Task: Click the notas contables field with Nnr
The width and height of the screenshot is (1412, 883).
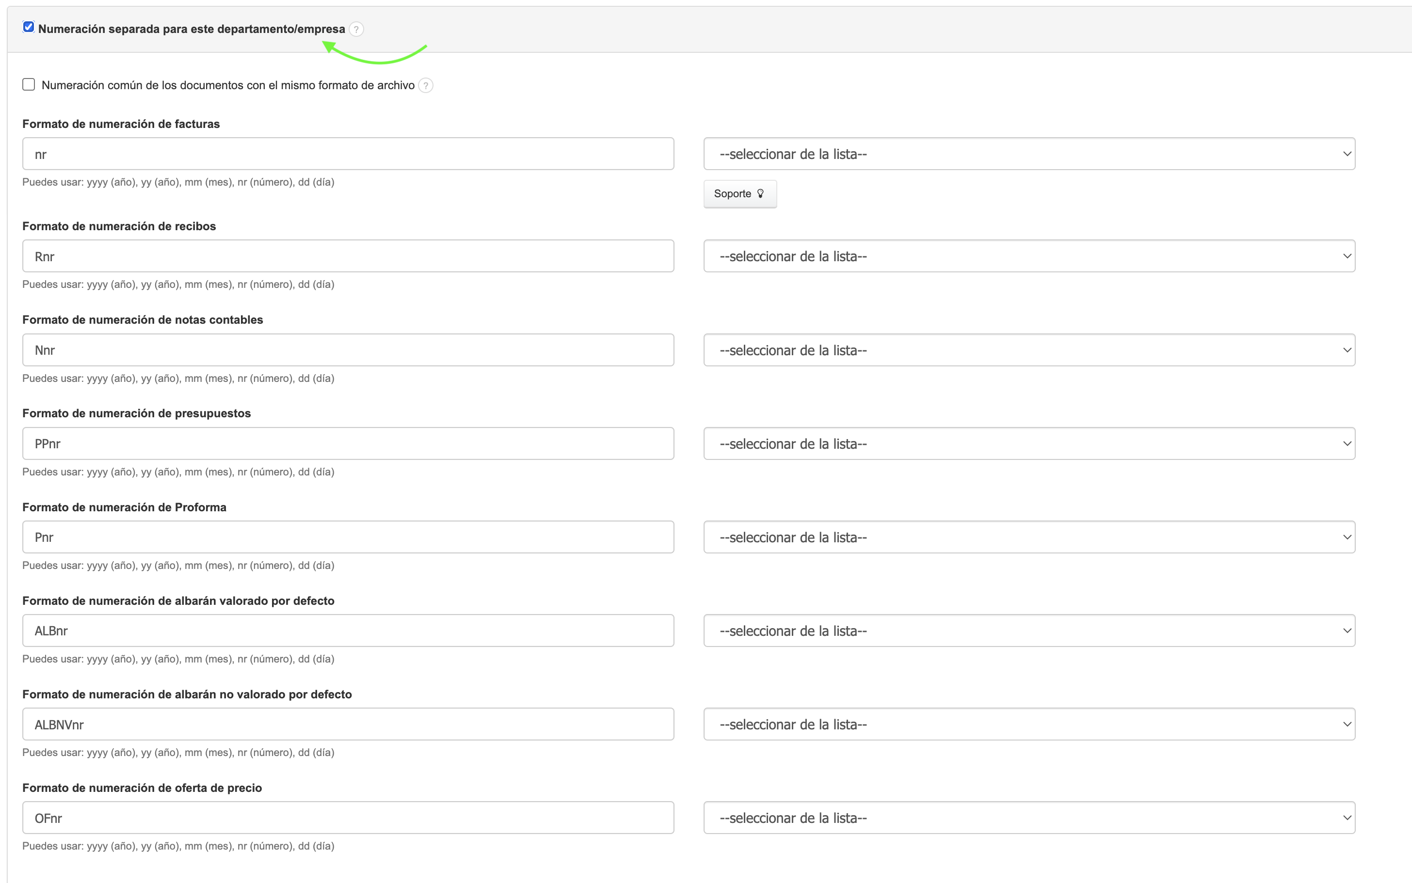Action: [x=348, y=350]
